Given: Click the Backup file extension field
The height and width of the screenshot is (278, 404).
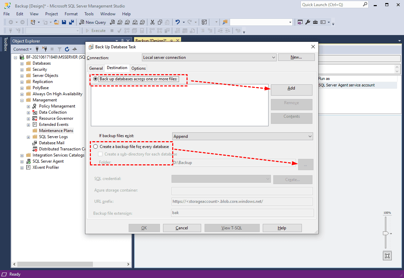Looking at the screenshot, I should pos(242,213).
